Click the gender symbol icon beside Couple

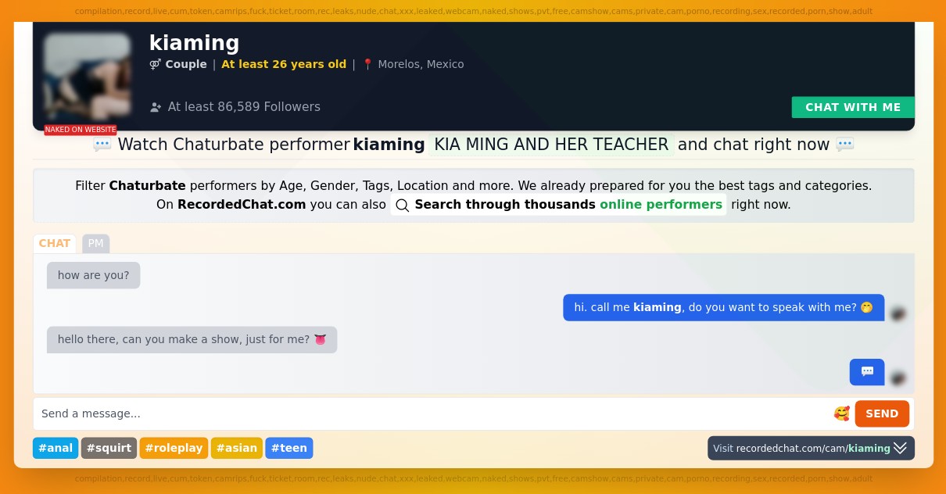156,64
